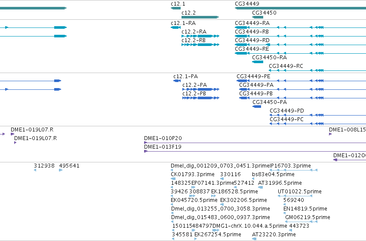Click EST 312938
Image resolution: width=366 pixels, height=241 pixels.
tap(44, 166)
